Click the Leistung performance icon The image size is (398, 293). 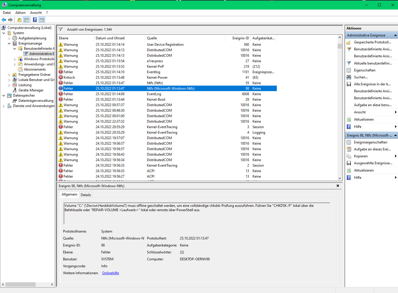(15, 85)
